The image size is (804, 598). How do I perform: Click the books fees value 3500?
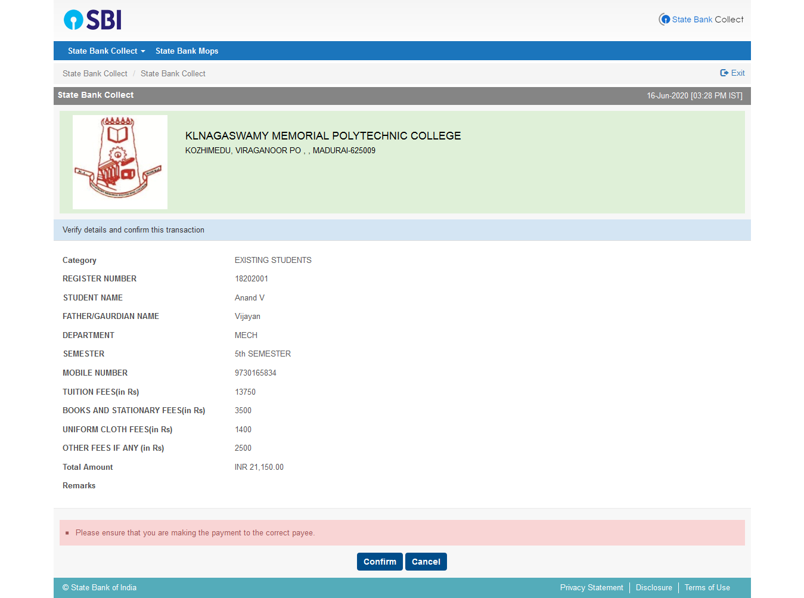point(243,410)
